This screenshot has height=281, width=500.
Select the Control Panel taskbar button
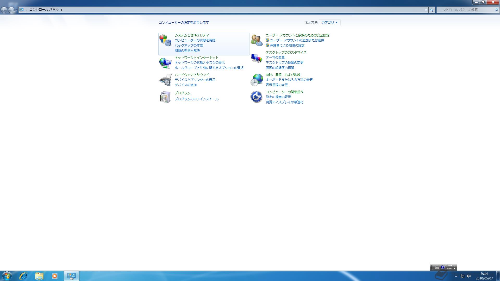(72, 276)
